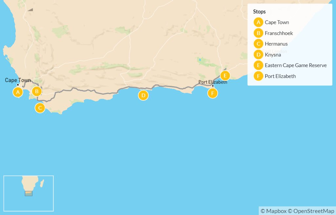This screenshot has width=336, height=215.
Task: Select map marker F at Port Elizabeth
Action: 213,93
